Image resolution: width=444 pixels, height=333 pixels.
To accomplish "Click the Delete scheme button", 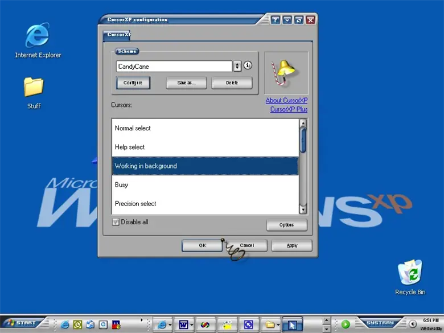I will pyautogui.click(x=232, y=83).
